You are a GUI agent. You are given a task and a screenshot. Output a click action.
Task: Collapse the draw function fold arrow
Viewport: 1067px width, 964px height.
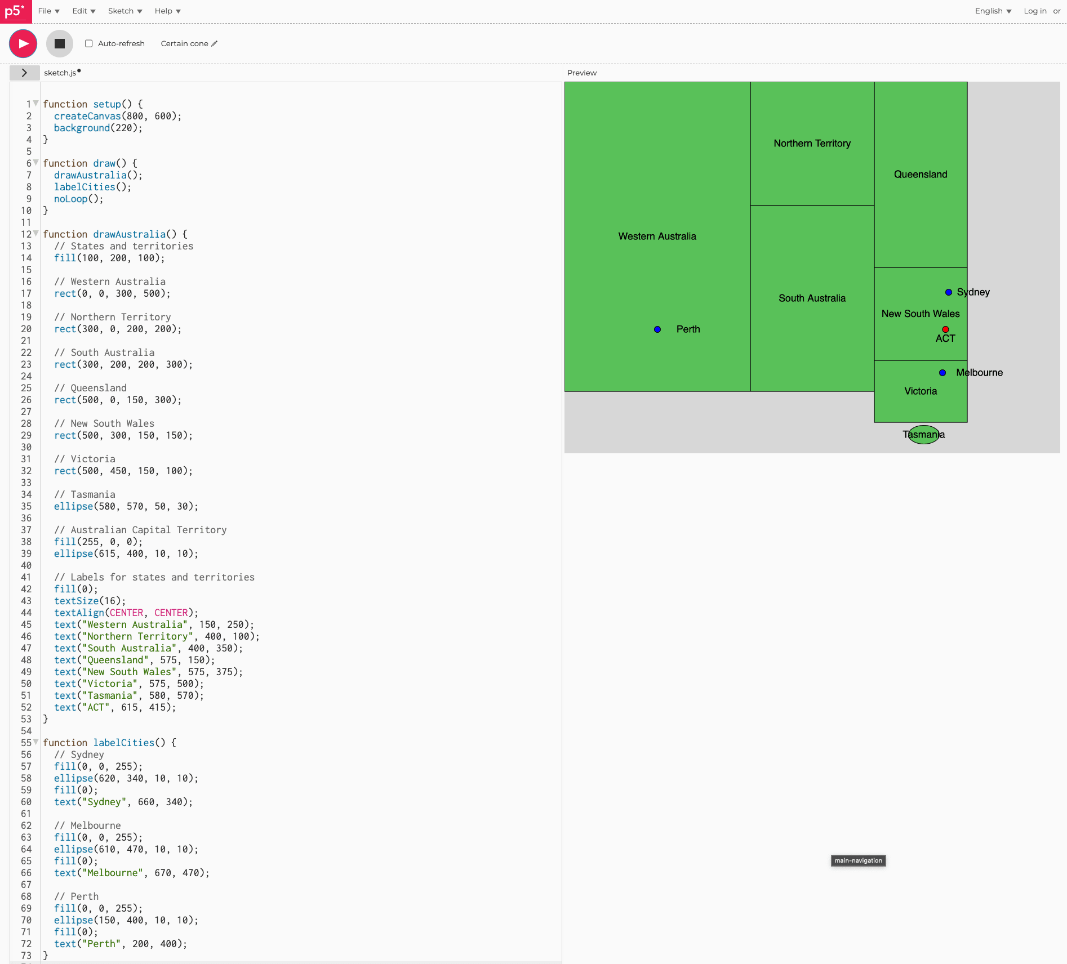[x=36, y=163]
